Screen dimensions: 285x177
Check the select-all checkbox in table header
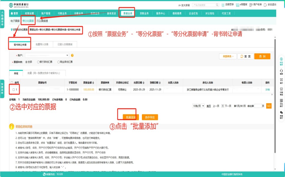[12, 83]
